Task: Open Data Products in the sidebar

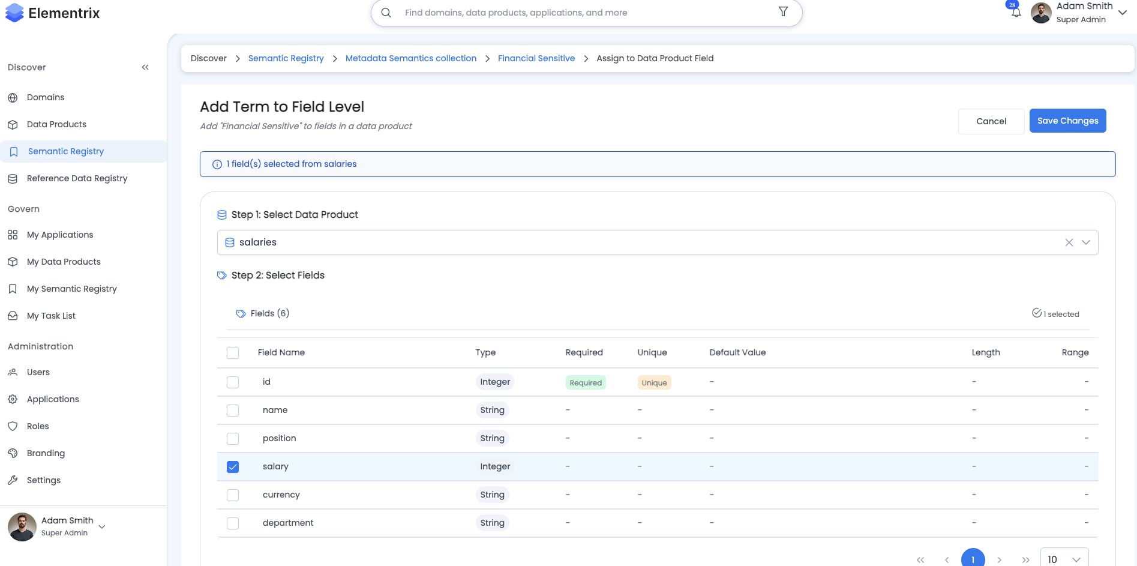Action: (x=56, y=124)
